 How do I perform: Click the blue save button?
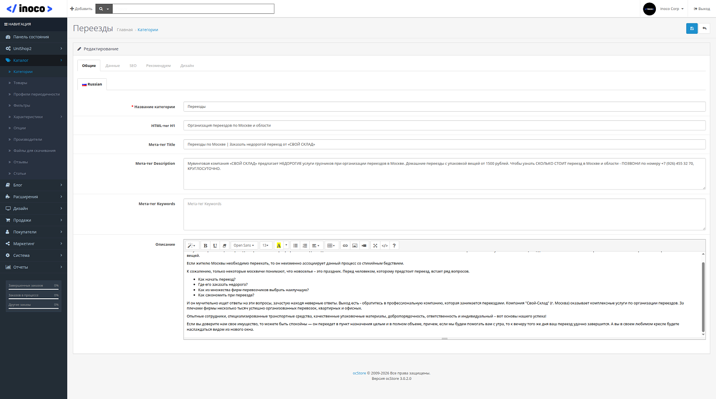[692, 29]
